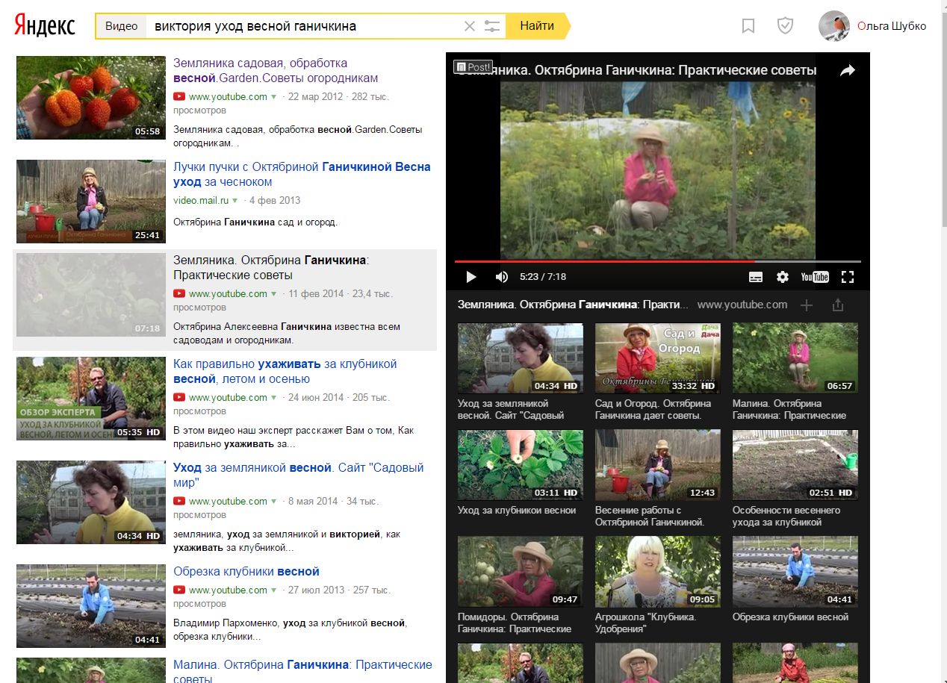Focus the search input field
The width and height of the screenshot is (947, 683).
[304, 26]
